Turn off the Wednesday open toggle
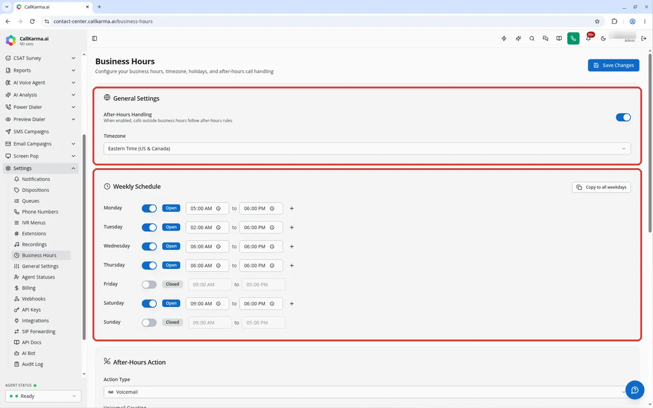Image resolution: width=653 pixels, height=408 pixels. (149, 247)
